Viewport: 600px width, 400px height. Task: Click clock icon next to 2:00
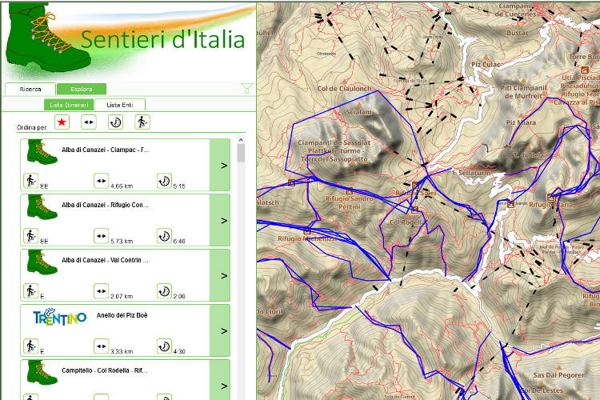click(164, 291)
